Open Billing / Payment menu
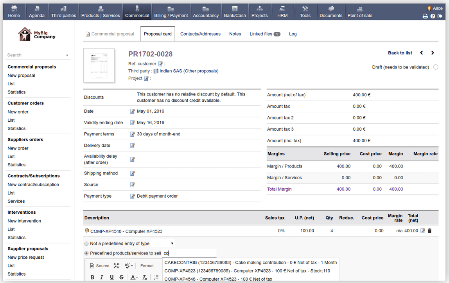The width and height of the screenshot is (449, 283). coord(171,12)
